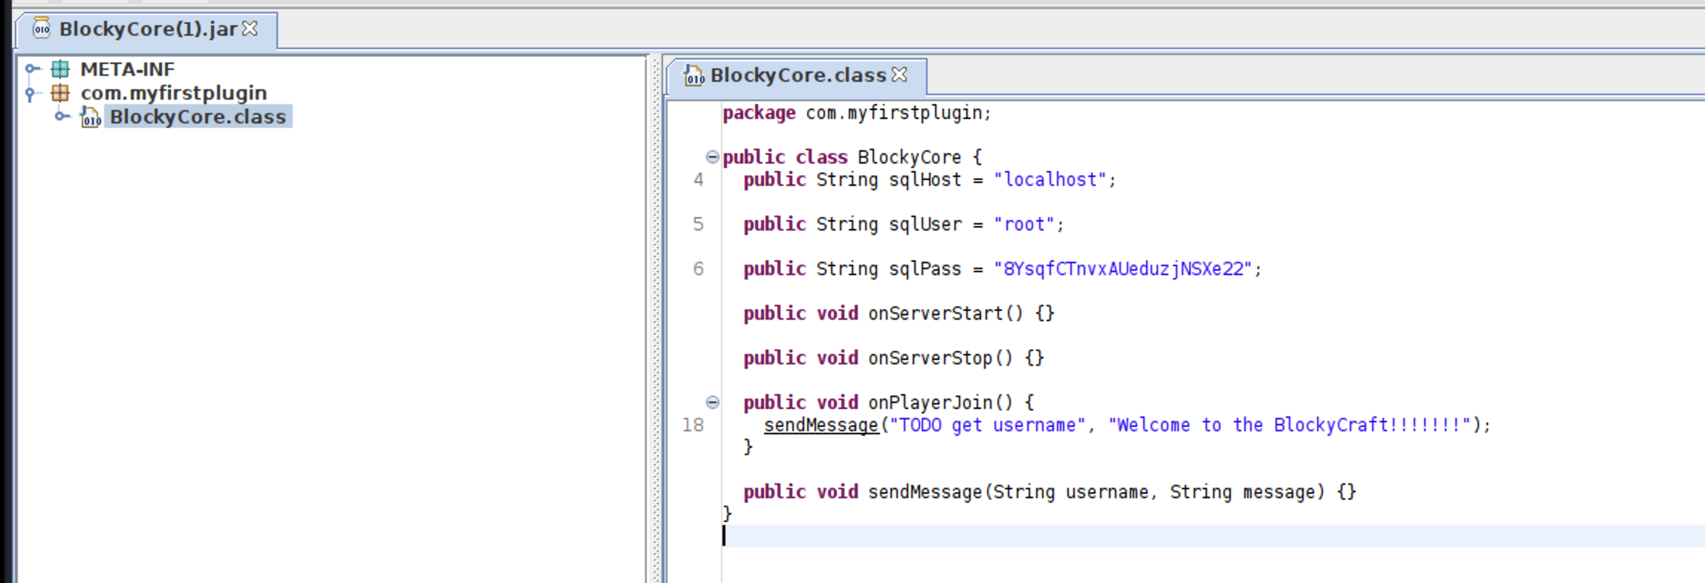Click the onServerStop method name
Screen dimensions: 1705x583
tap(930, 358)
